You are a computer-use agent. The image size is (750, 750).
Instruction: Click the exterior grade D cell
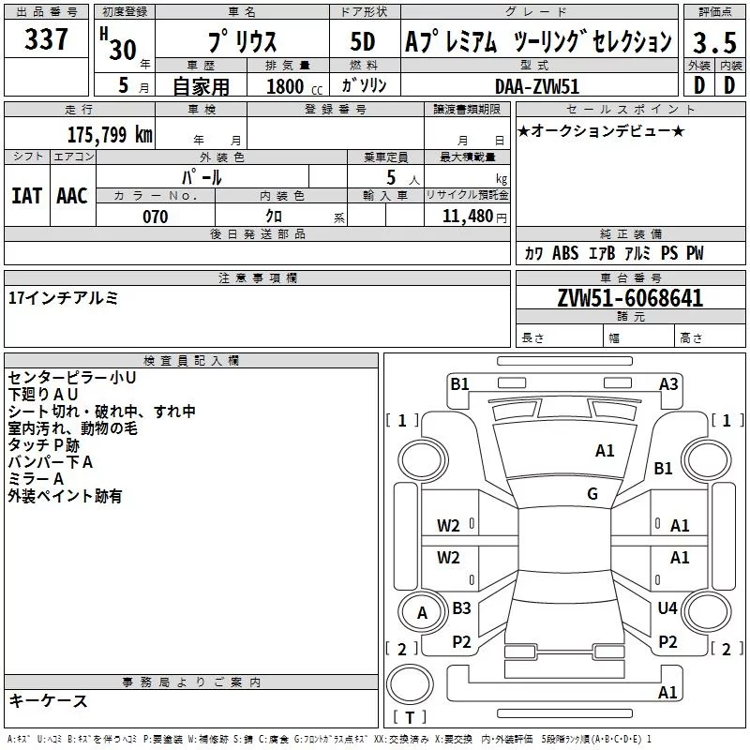click(699, 85)
